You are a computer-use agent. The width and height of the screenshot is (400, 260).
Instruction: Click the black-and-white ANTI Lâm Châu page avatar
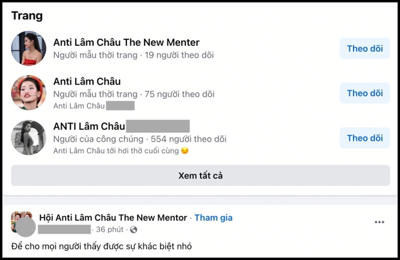pyautogui.click(x=28, y=138)
